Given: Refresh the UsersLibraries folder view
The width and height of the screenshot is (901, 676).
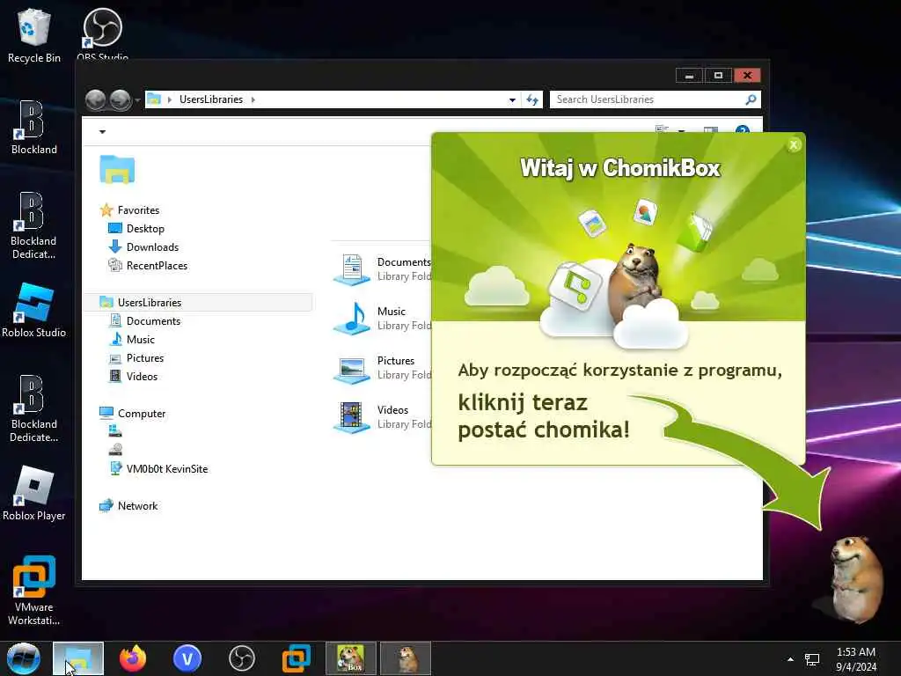Looking at the screenshot, I should (532, 100).
